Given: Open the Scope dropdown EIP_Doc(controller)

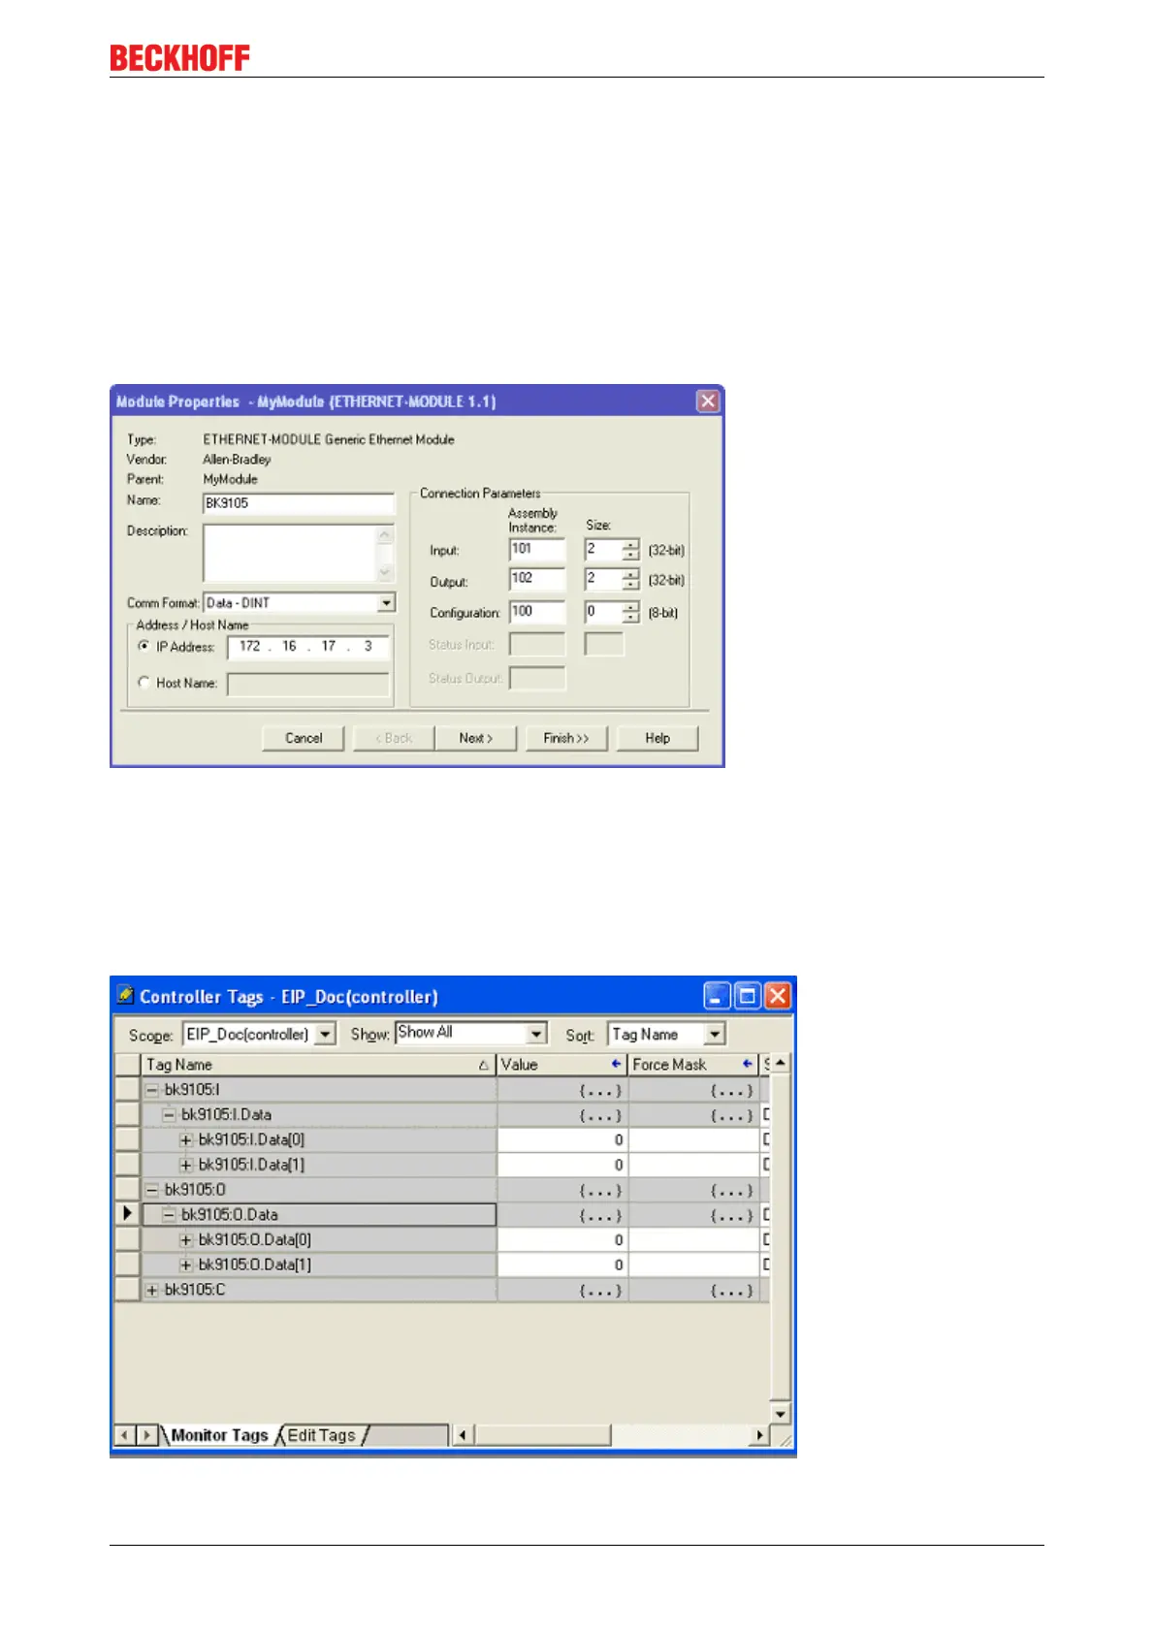Looking at the screenshot, I should point(326,1035).
